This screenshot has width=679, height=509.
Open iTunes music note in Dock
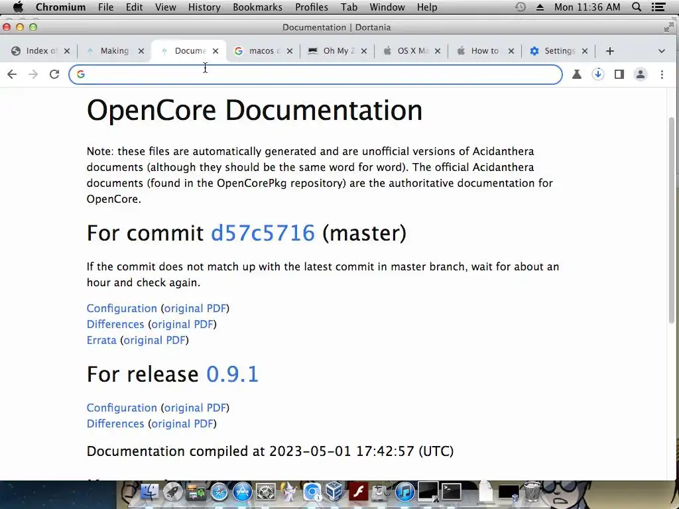click(x=405, y=492)
